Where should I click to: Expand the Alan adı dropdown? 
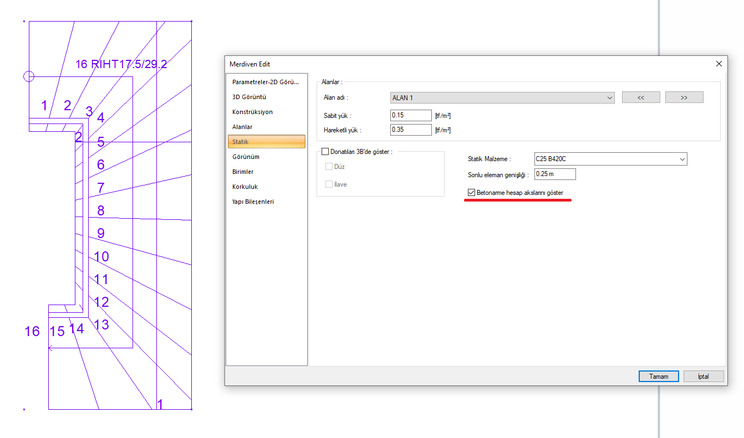pos(502,97)
